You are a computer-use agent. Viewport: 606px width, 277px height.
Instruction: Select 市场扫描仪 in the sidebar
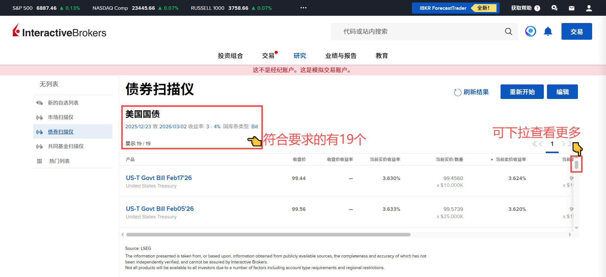[x=61, y=117]
